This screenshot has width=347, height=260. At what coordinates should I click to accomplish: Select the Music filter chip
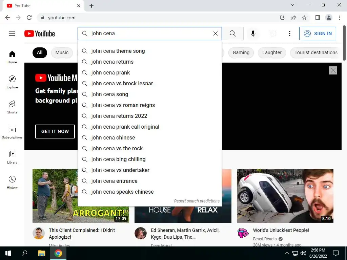click(62, 52)
